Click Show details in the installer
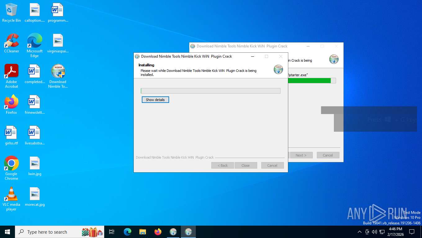 pyautogui.click(x=155, y=100)
